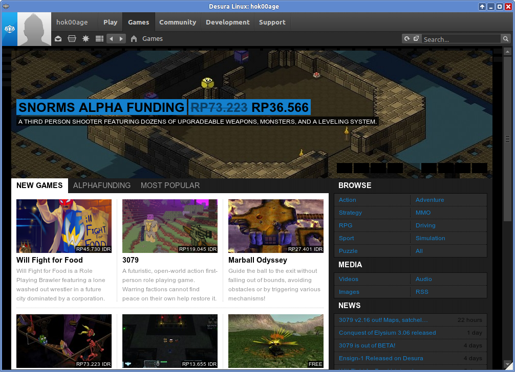Browse the RPG category
Viewport: 515px width, 372px height.
(346, 225)
